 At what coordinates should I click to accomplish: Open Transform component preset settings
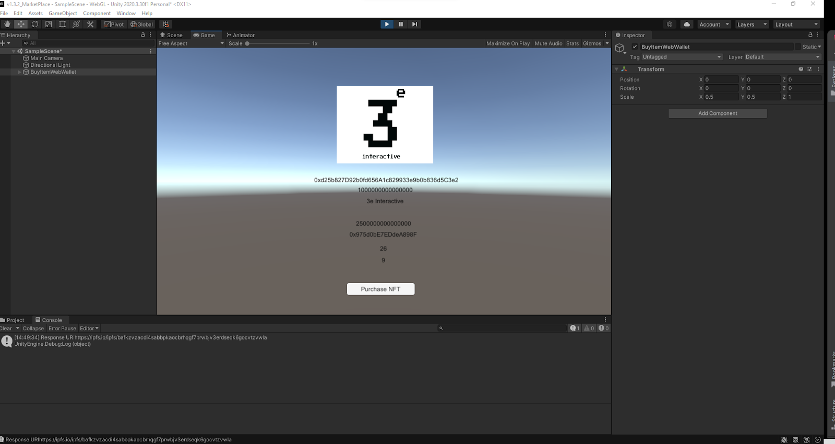point(809,69)
